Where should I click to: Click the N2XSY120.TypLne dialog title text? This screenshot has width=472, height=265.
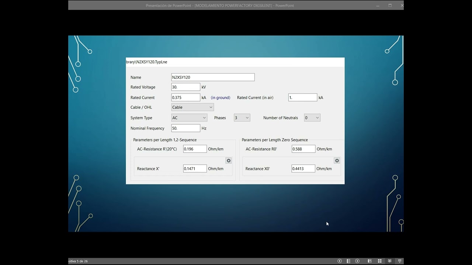pyautogui.click(x=146, y=62)
